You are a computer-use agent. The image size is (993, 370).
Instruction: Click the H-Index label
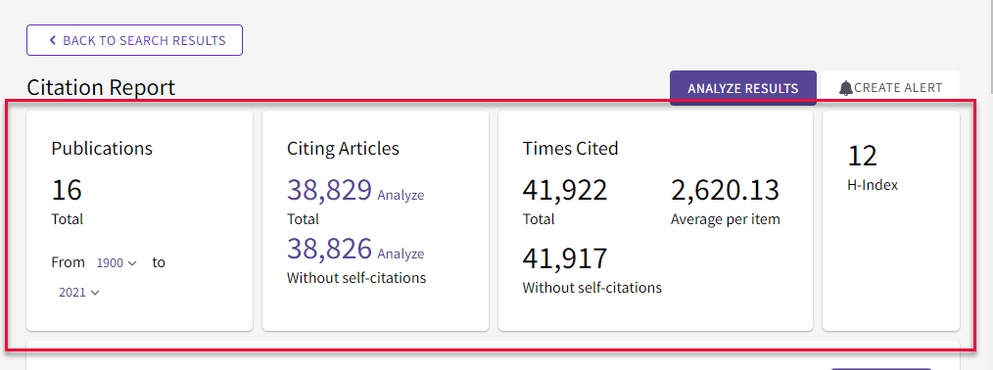coord(873,186)
